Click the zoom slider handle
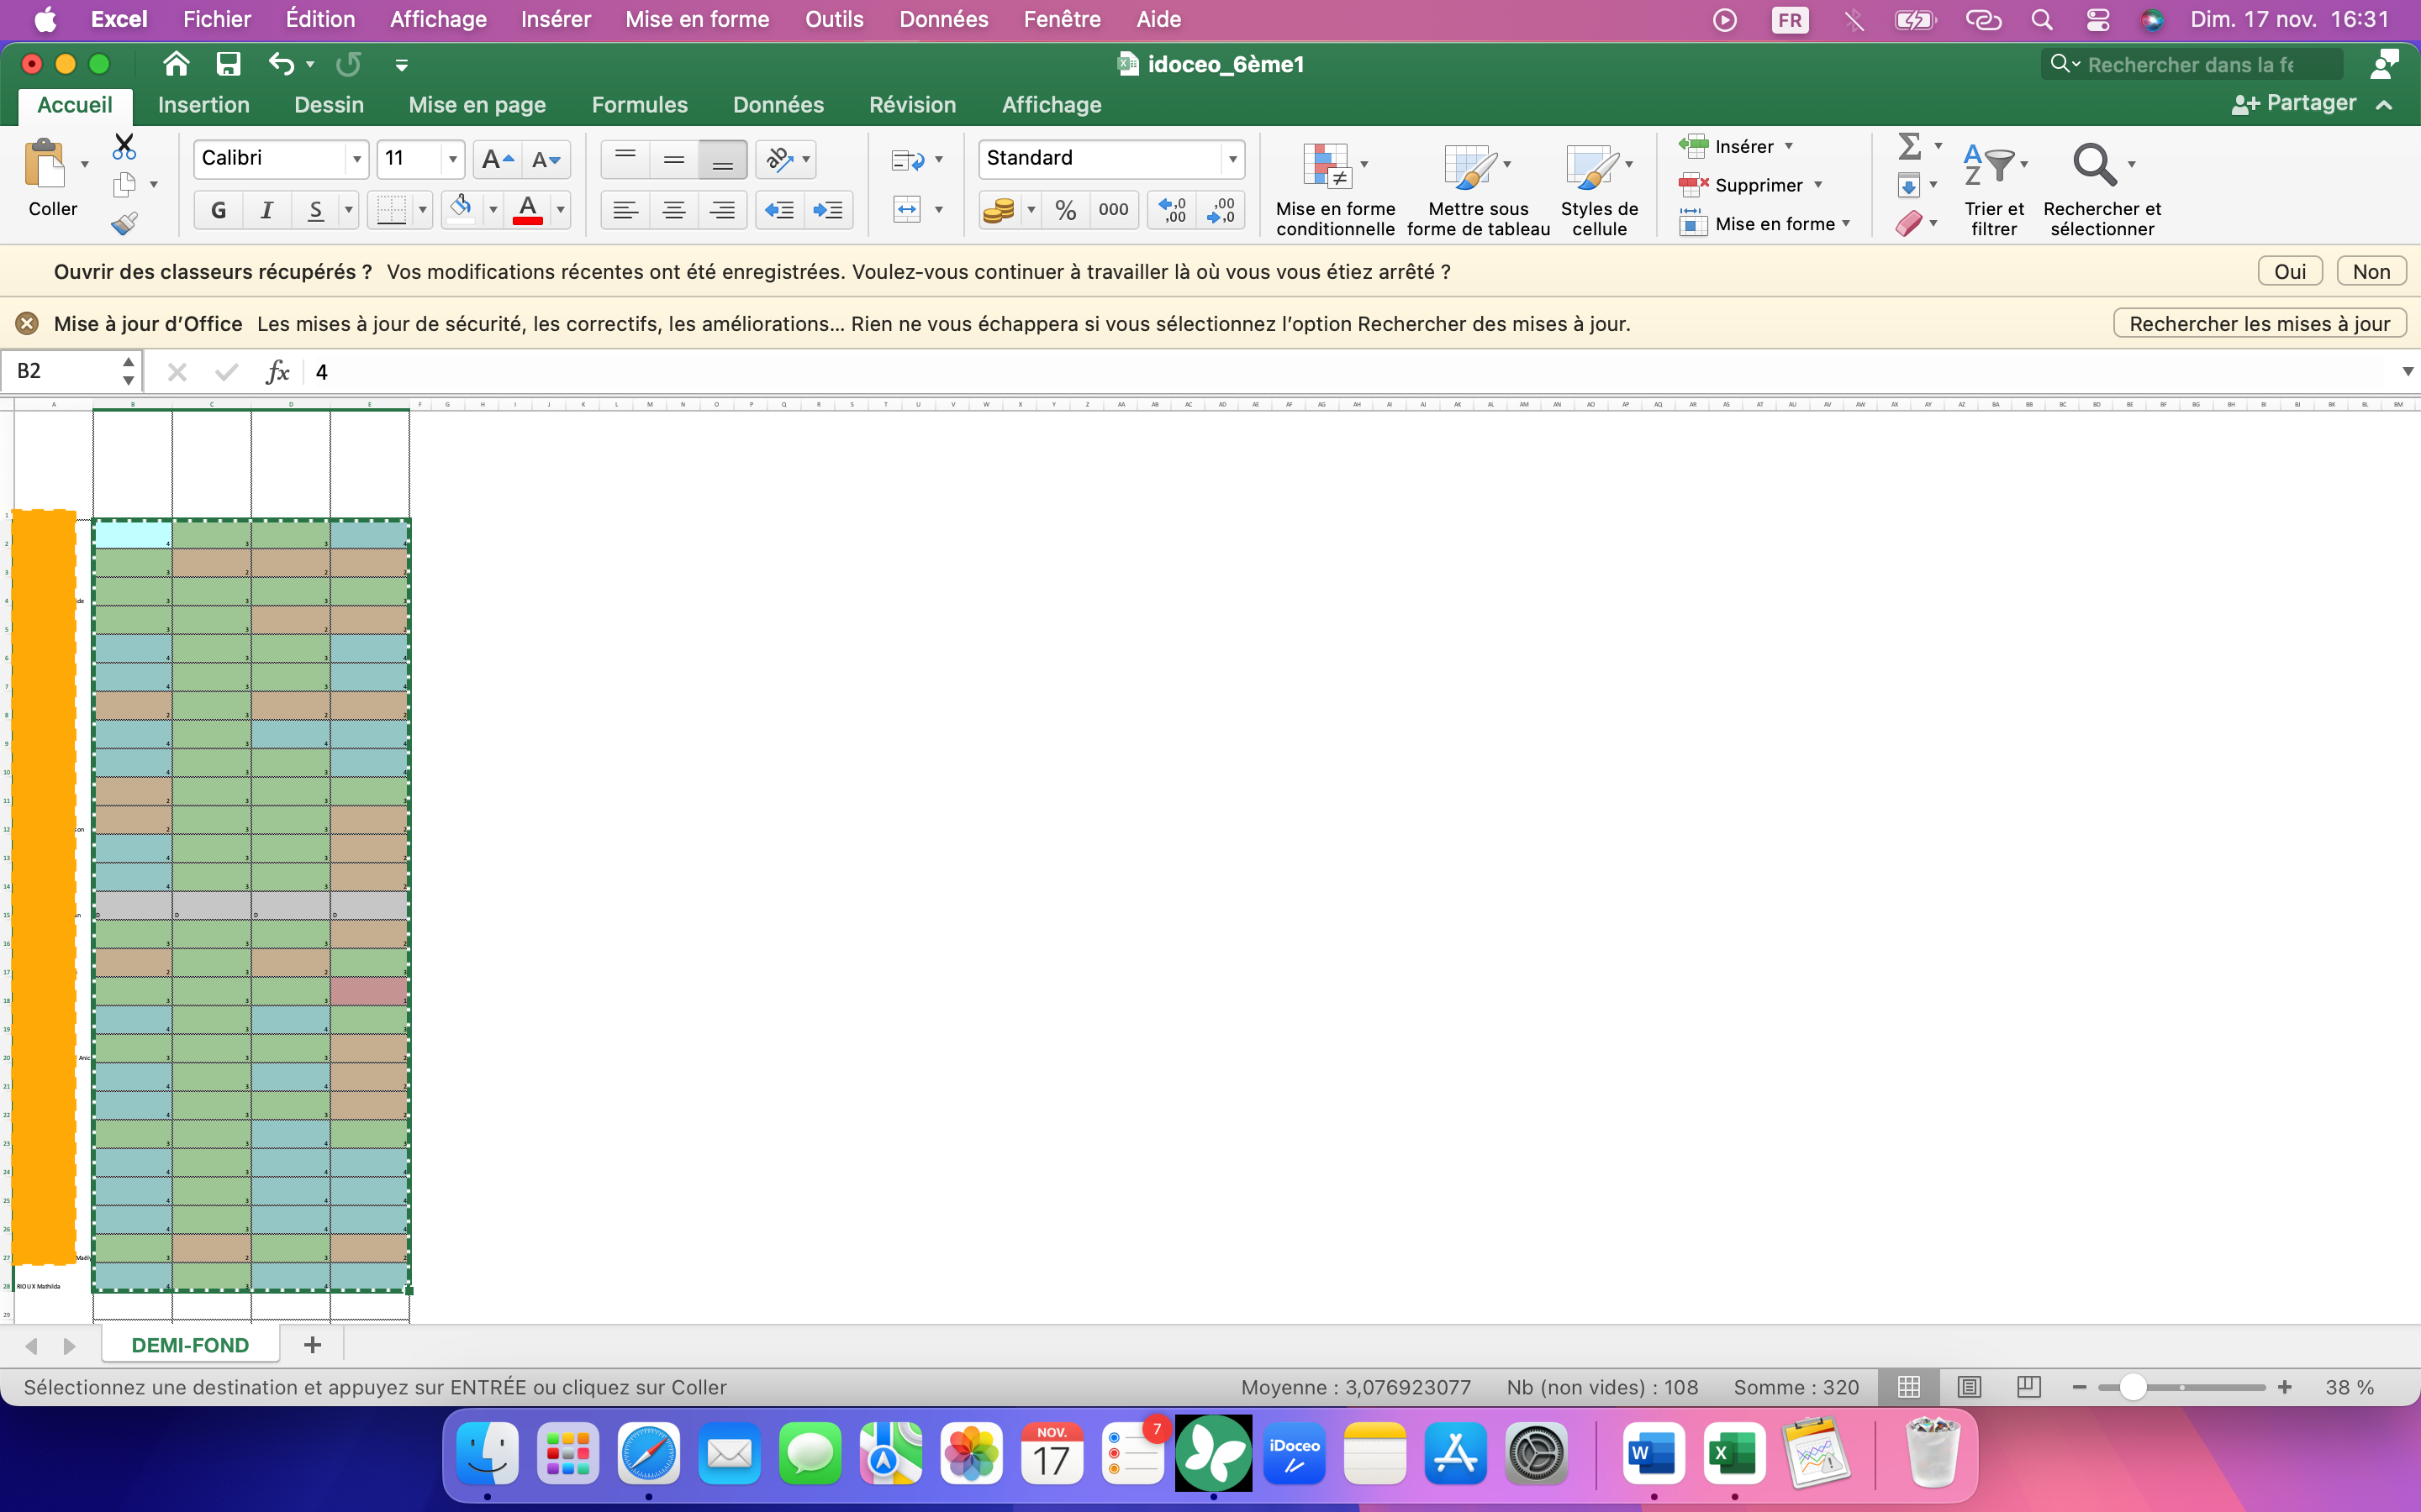This screenshot has height=1512, width=2421. point(2132,1387)
